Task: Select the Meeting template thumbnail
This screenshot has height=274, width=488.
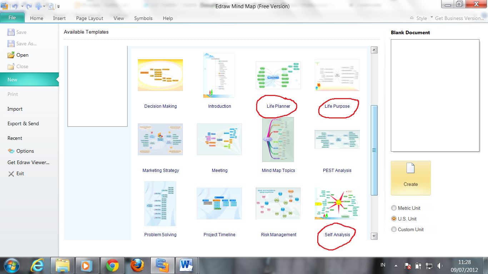Action: click(x=219, y=139)
